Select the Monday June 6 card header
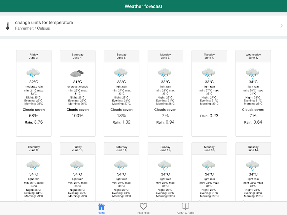The image size is (287, 215). (166, 56)
